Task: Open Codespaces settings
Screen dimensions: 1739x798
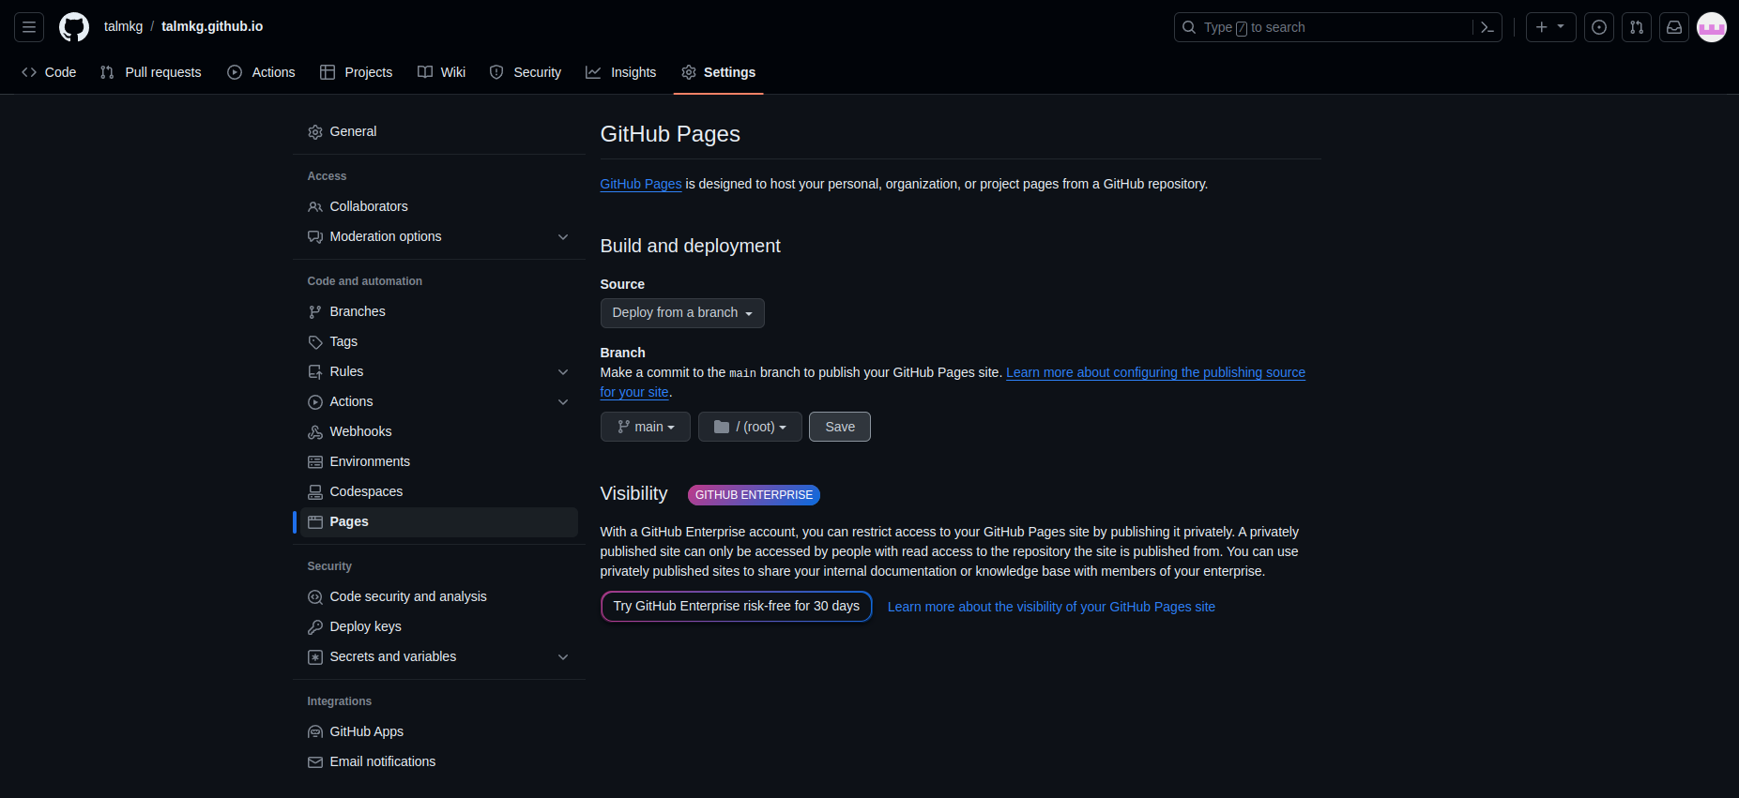Action: [439, 492]
